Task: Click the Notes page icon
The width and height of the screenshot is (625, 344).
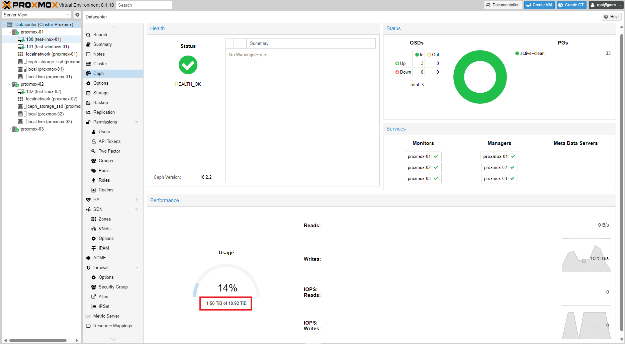Action: [88, 54]
